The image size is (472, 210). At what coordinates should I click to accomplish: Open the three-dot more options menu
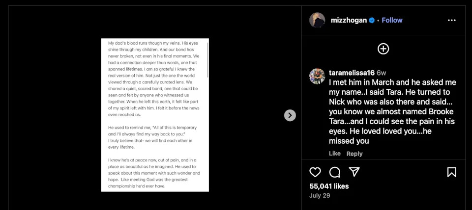click(451, 20)
